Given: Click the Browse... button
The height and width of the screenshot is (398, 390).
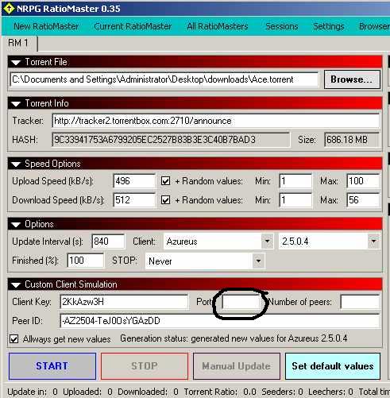Looking at the screenshot, I should pyautogui.click(x=352, y=79).
